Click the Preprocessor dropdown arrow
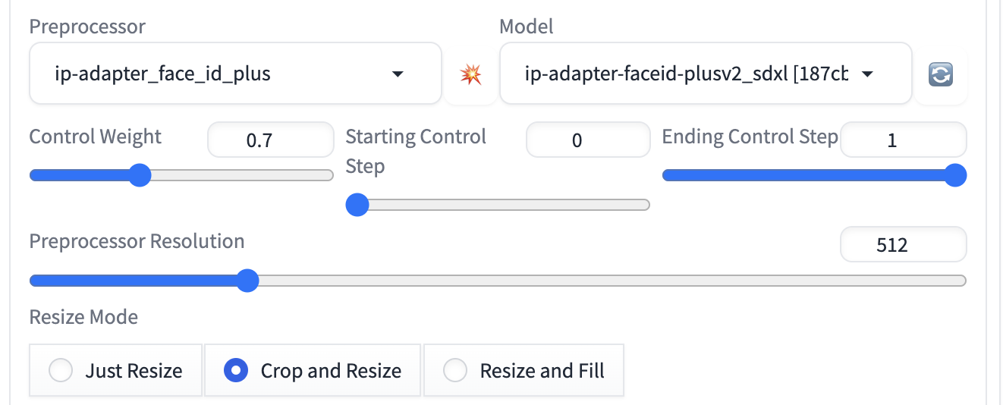The height and width of the screenshot is (405, 1003). click(x=397, y=74)
